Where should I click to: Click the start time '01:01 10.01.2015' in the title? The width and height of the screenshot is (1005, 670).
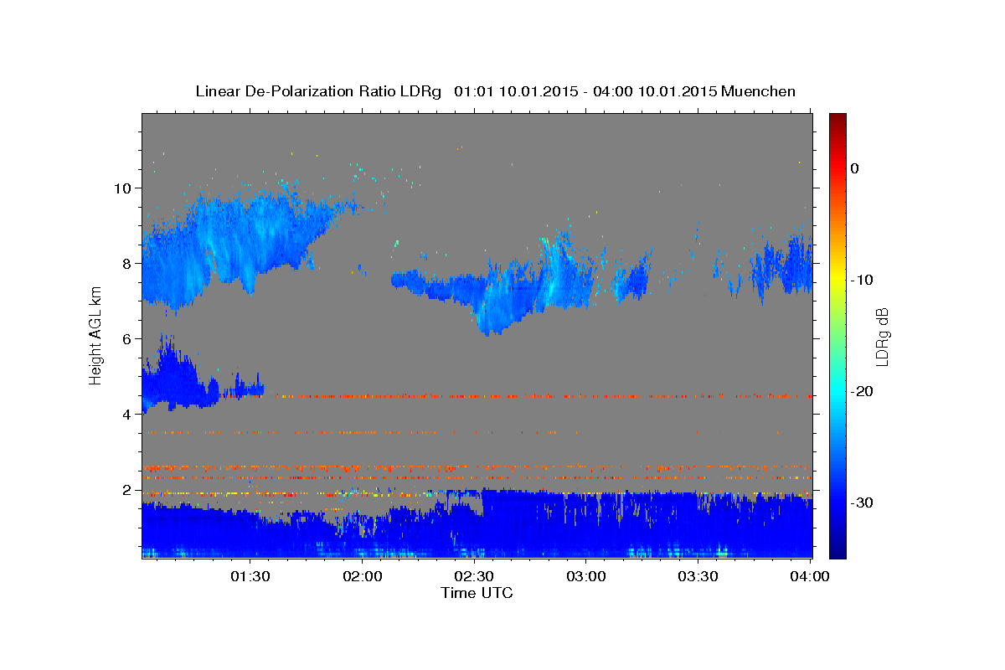(515, 91)
